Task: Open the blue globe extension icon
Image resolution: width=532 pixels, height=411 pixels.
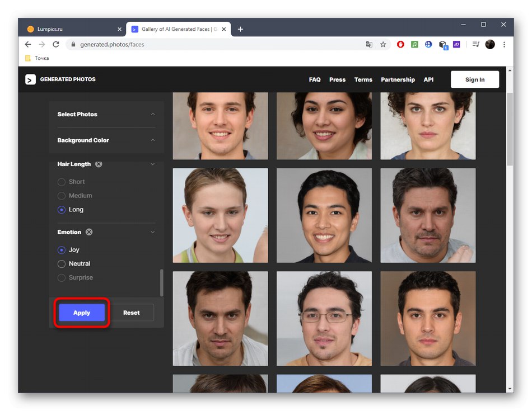Action: [x=428, y=44]
